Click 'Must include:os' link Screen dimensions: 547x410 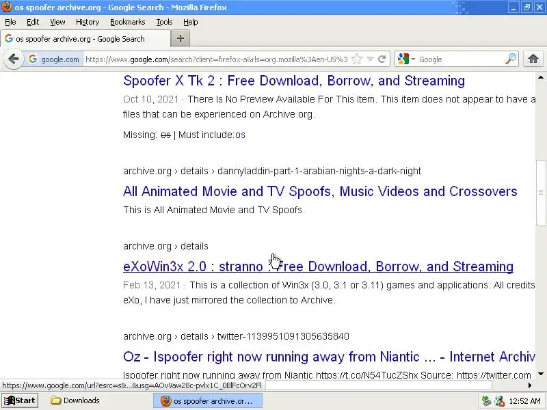coord(212,135)
